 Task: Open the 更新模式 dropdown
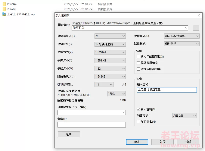click(x=182, y=36)
